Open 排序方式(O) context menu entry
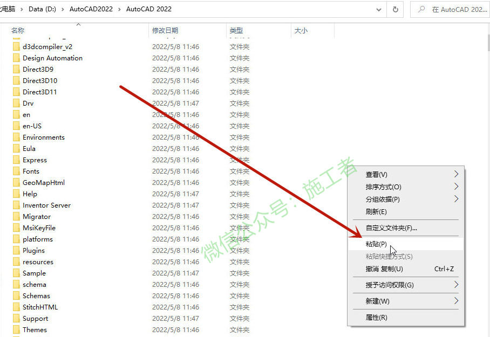490x337 pixels. [x=406, y=187]
